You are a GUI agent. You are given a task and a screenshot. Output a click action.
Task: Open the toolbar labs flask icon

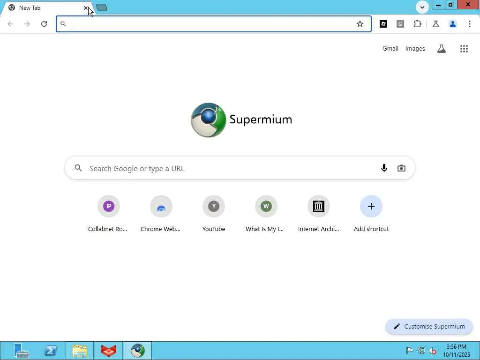[436, 24]
